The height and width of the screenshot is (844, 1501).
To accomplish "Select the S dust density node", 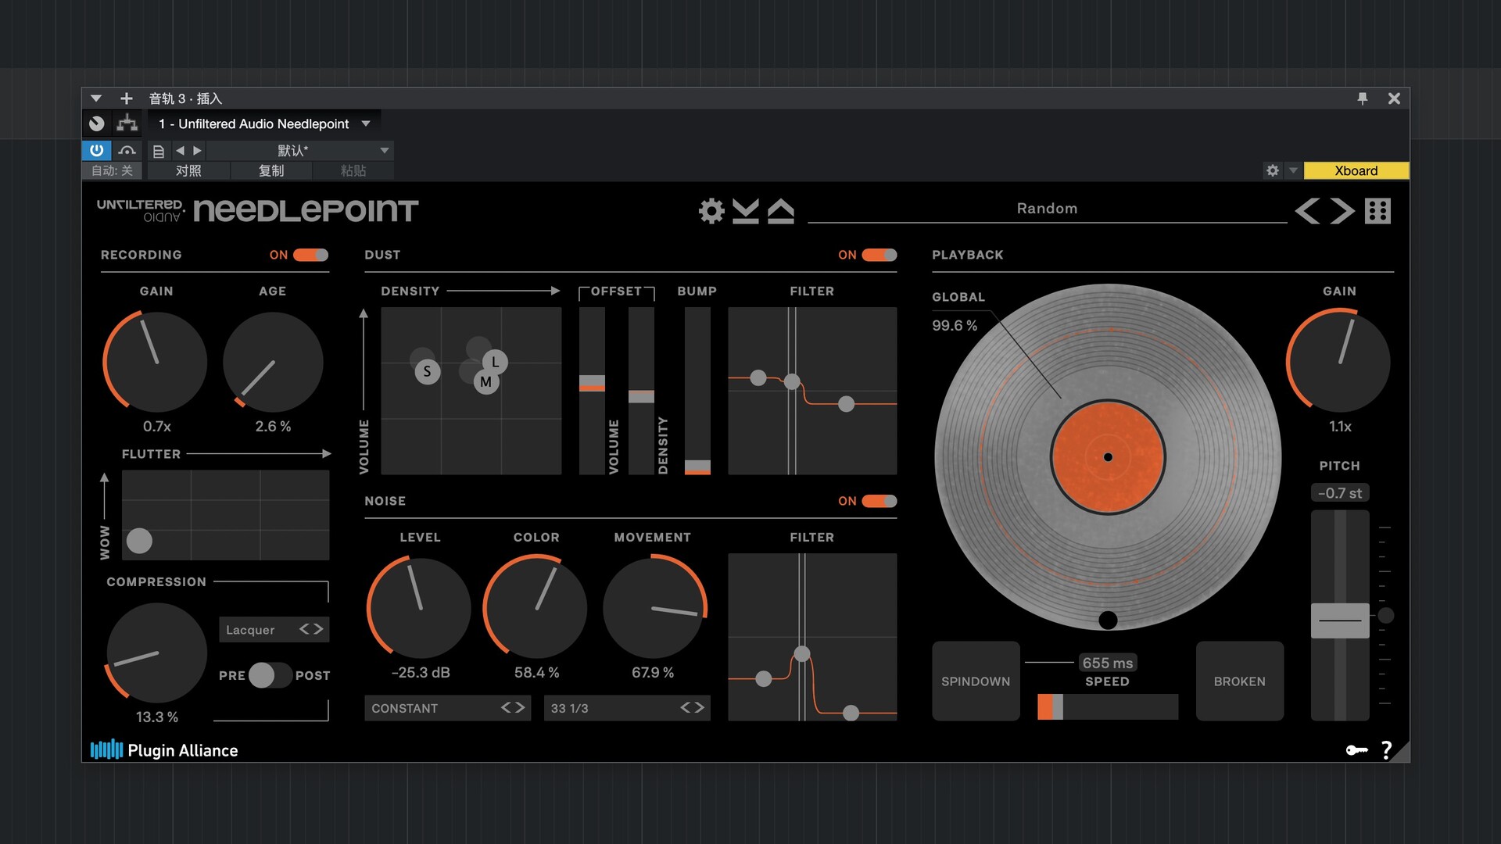I will [x=427, y=371].
